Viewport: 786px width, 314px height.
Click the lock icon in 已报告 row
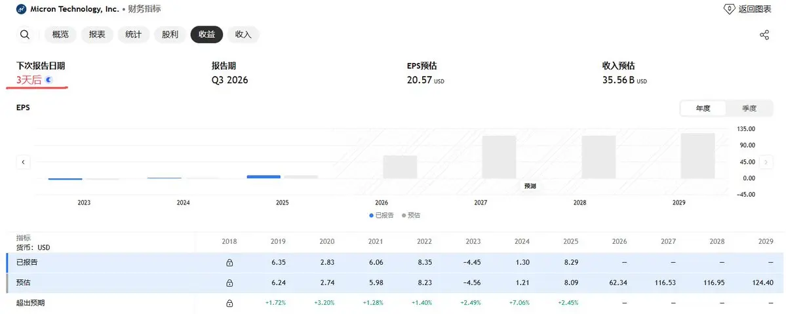(x=229, y=262)
